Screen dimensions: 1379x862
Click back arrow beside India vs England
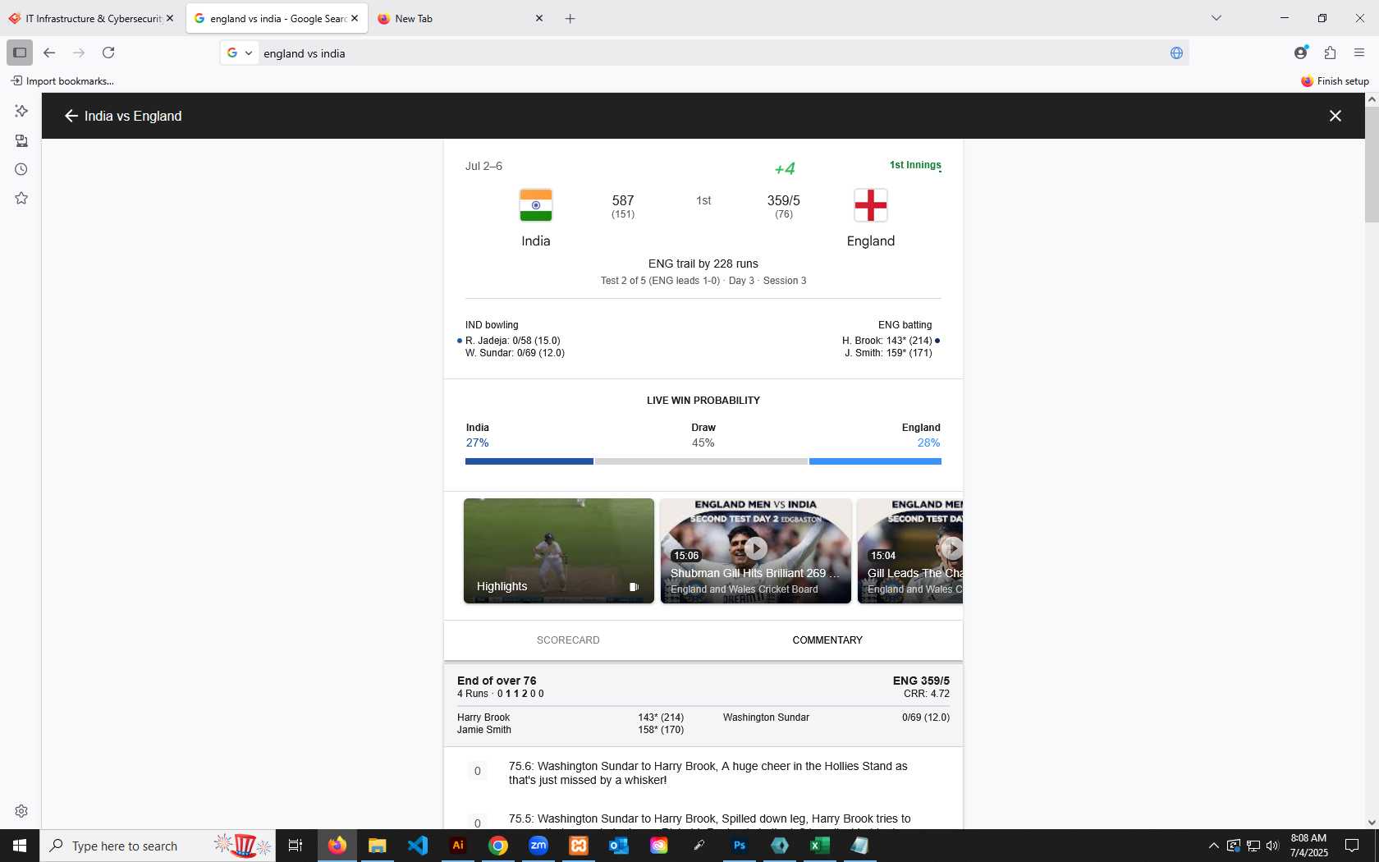tap(71, 116)
